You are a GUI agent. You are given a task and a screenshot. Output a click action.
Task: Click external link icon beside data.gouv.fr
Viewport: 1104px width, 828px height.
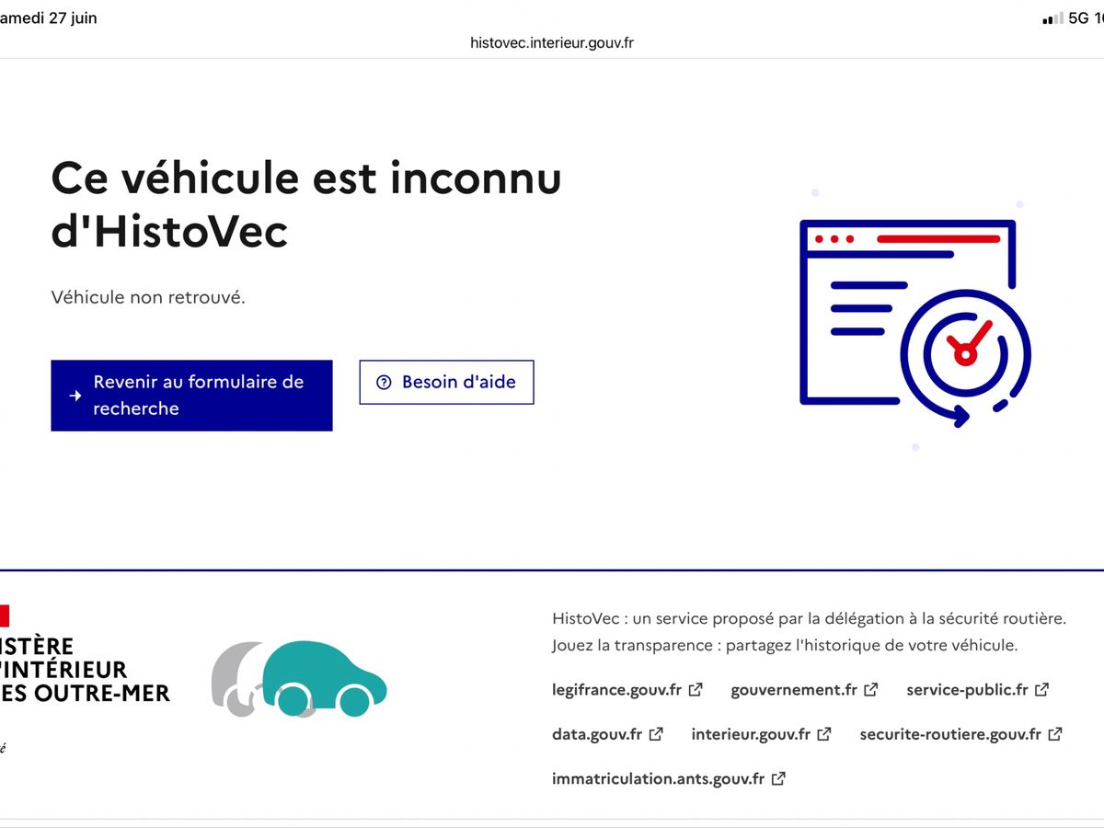(x=656, y=734)
